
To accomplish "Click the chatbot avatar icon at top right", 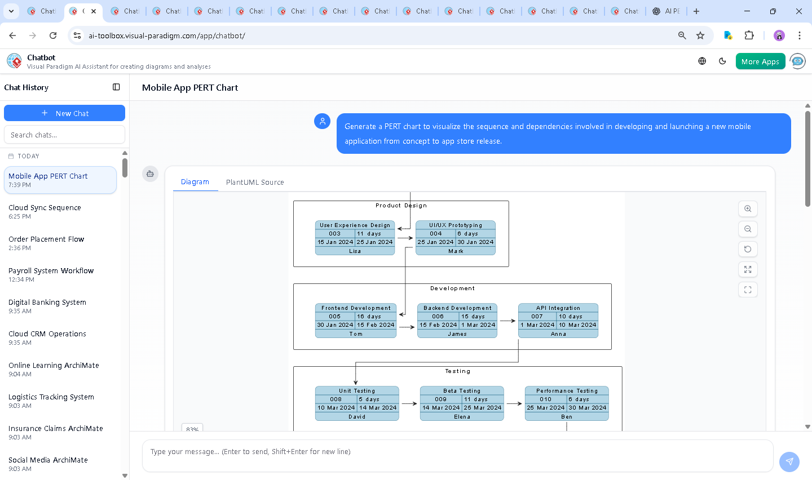I will pos(798,61).
